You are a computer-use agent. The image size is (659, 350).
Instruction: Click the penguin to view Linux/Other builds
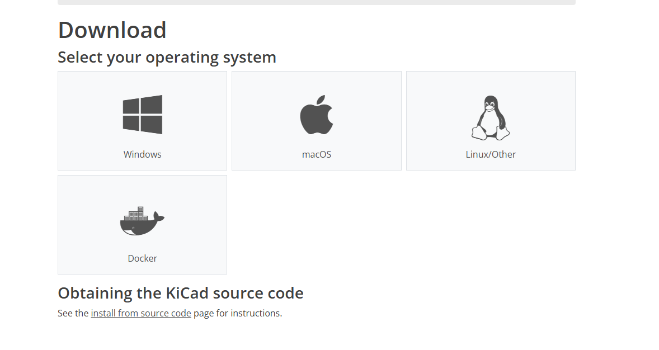pos(491,116)
